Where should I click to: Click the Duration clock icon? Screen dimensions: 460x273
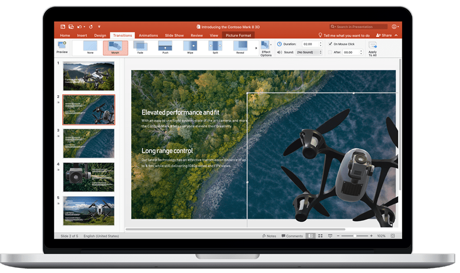pos(279,44)
